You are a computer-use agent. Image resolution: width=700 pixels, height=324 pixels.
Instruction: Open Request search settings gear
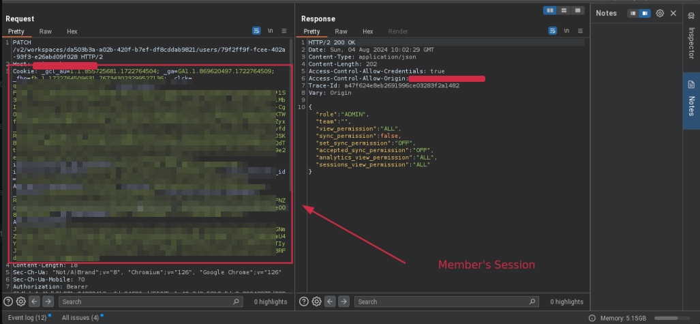pyautogui.click(x=20, y=301)
